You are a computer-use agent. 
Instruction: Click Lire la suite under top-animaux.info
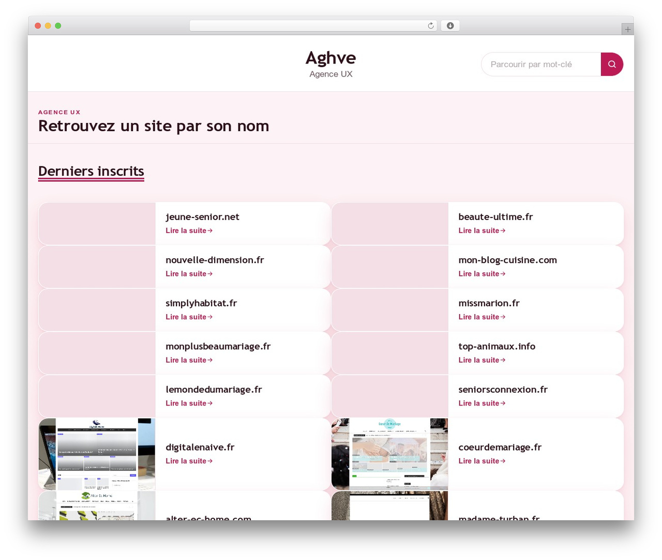482,360
